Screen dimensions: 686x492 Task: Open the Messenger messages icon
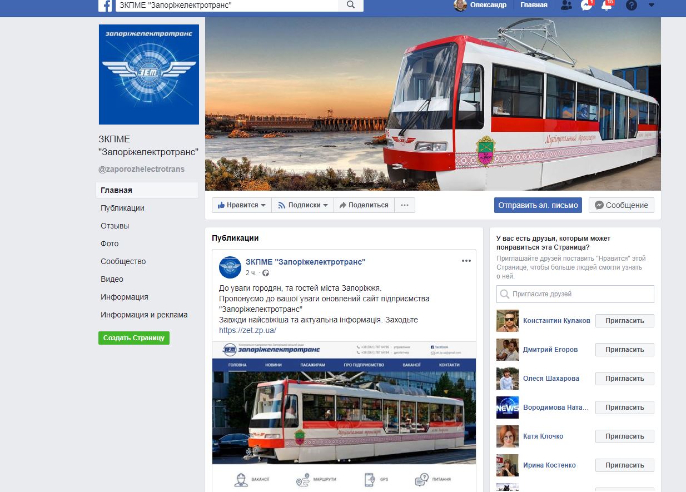click(586, 6)
